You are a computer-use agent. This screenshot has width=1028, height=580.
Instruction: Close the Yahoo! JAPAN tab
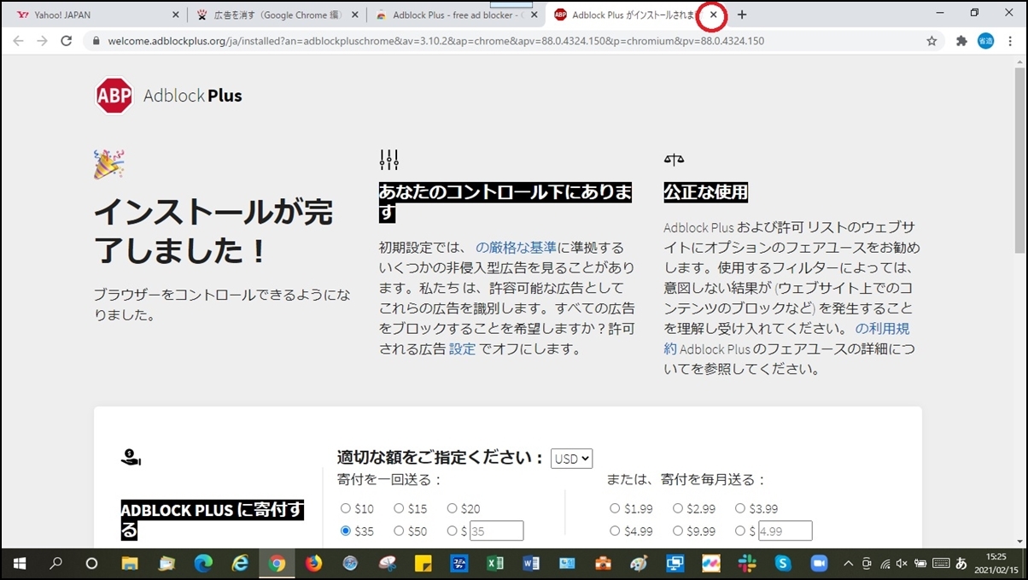click(x=176, y=15)
